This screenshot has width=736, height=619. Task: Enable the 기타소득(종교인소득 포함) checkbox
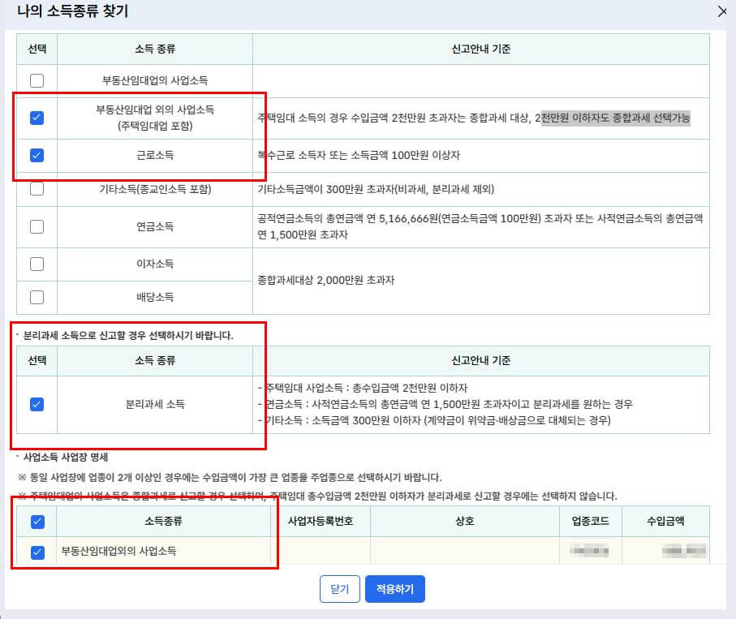(37, 190)
